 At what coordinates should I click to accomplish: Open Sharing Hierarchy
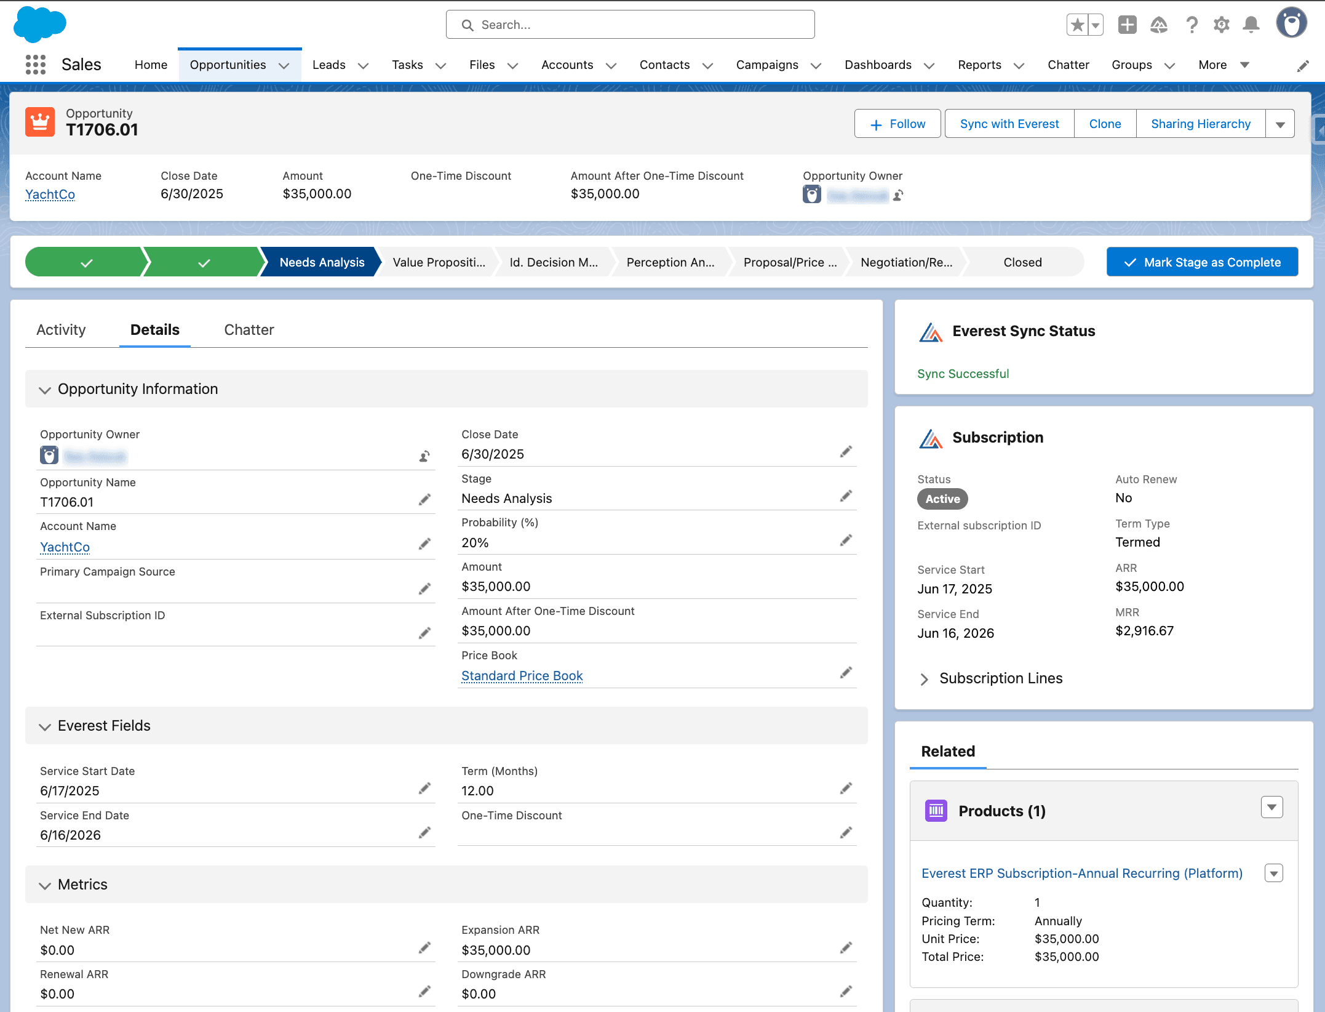pyautogui.click(x=1201, y=124)
